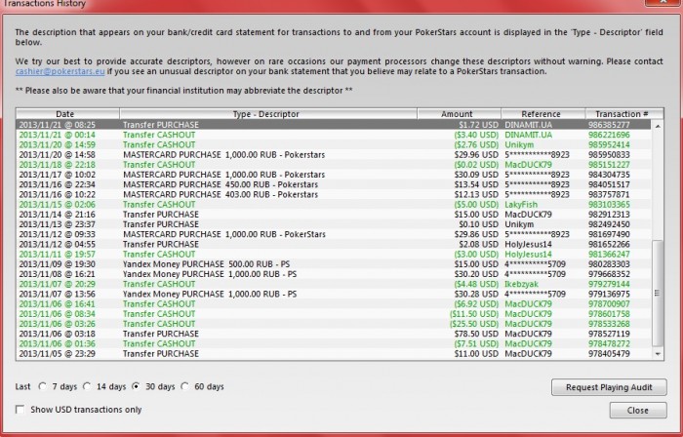Sort by the Transaction # column header
683x437 pixels.
(x=624, y=114)
